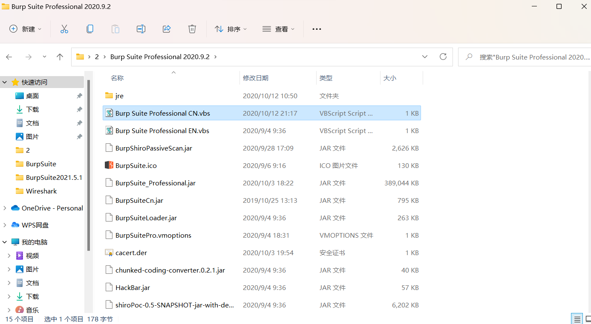The width and height of the screenshot is (591, 324).
Task: Click Burp Suite Professional 2020.9.2 breadcrumb
Action: 160,57
